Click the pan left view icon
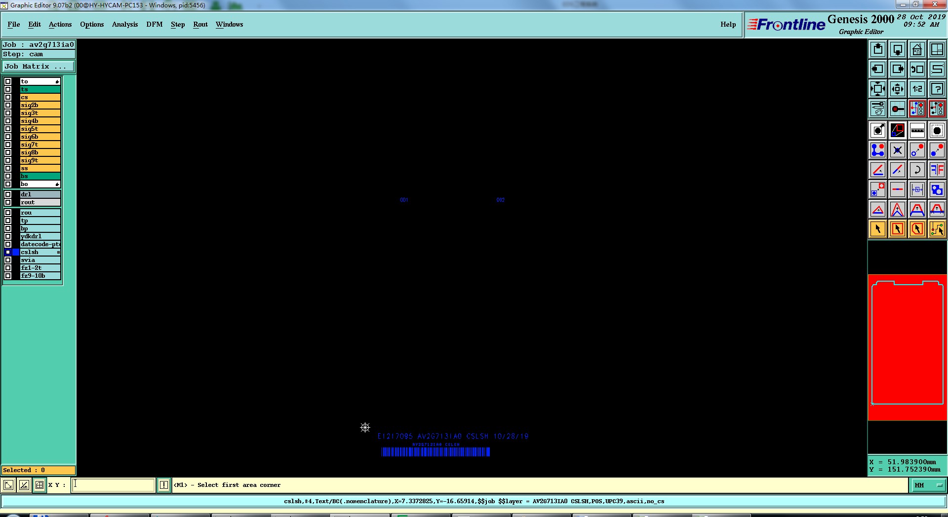Image resolution: width=948 pixels, height=517 pixels. [x=878, y=69]
